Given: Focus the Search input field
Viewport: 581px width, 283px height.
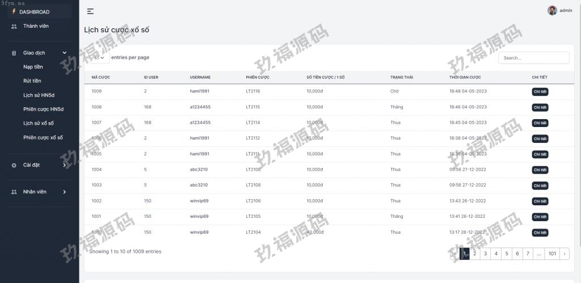Looking at the screenshot, I should point(533,58).
